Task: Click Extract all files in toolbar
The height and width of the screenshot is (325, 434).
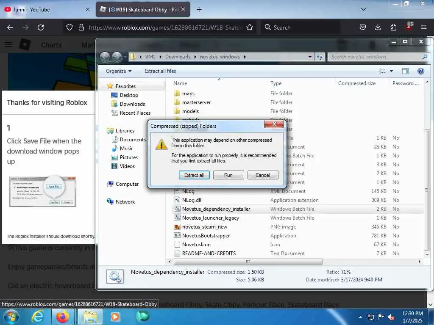Action: pos(160,71)
